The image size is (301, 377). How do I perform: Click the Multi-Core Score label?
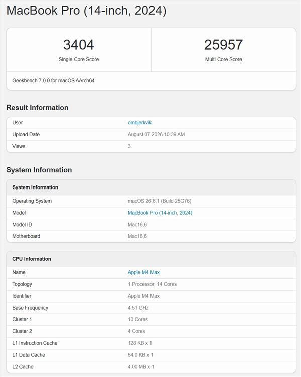pos(224,59)
